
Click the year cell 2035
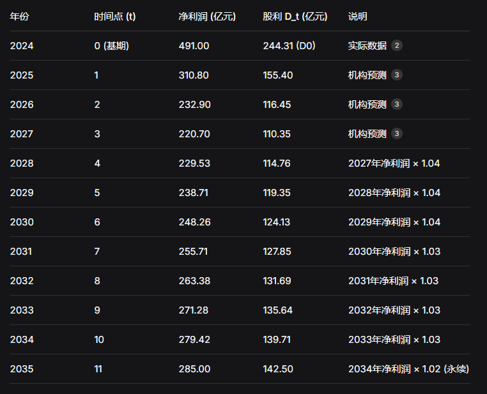coord(22,368)
